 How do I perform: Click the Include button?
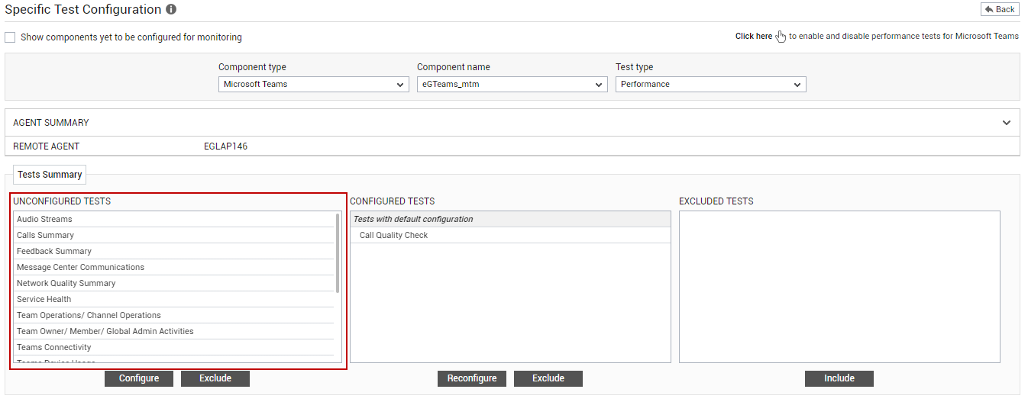pyautogui.click(x=839, y=378)
